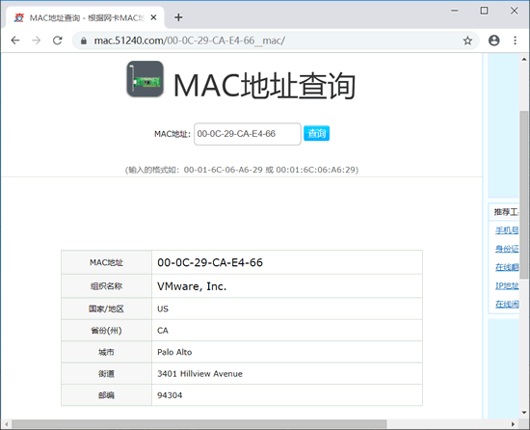Open the IP地址 sidebar link
This screenshot has width=530, height=430.
pyautogui.click(x=507, y=286)
